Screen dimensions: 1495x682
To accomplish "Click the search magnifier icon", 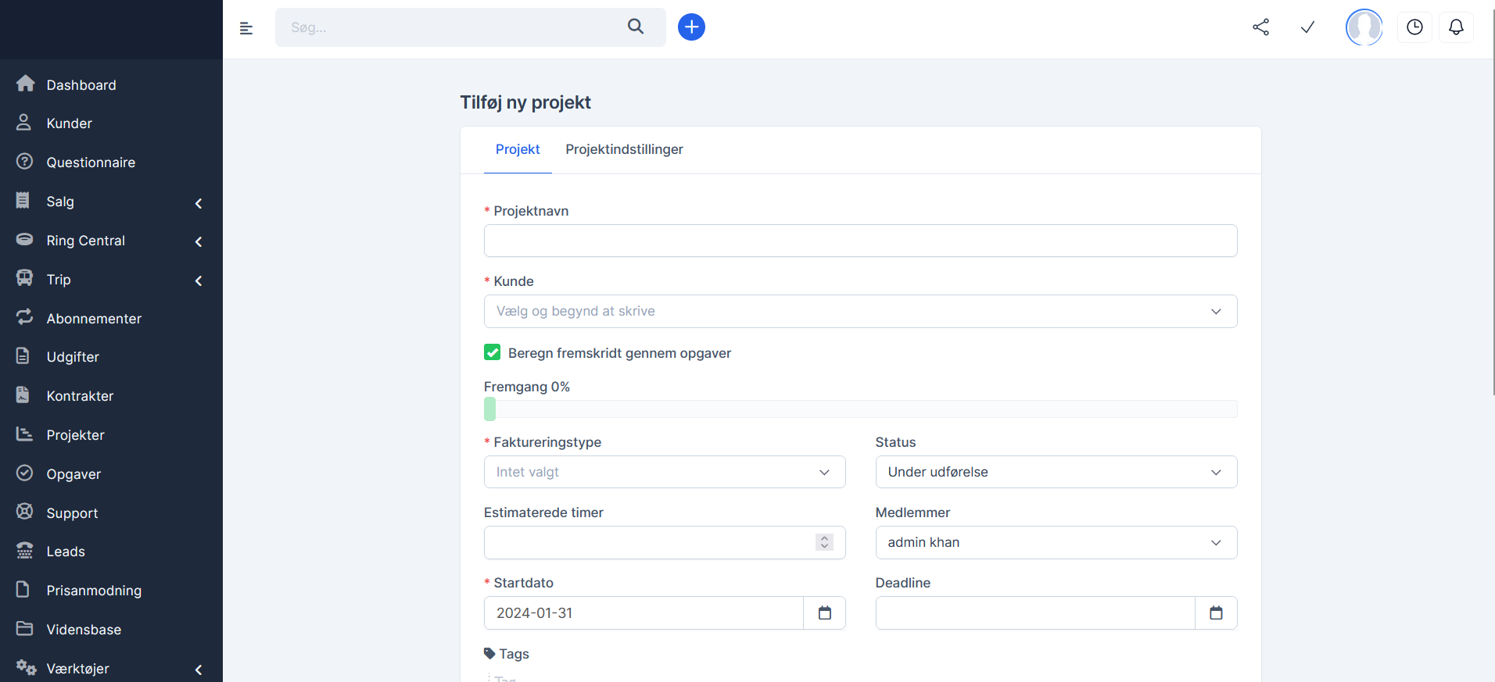I will tap(636, 27).
